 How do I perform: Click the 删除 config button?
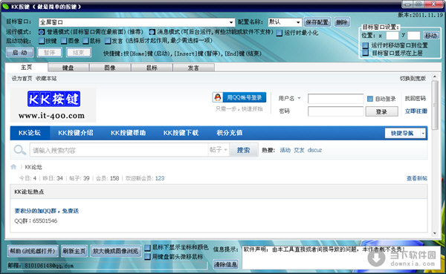point(342,22)
